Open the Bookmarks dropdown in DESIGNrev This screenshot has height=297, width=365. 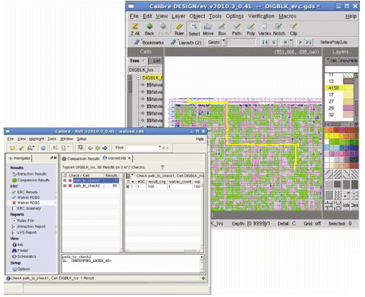point(149,42)
